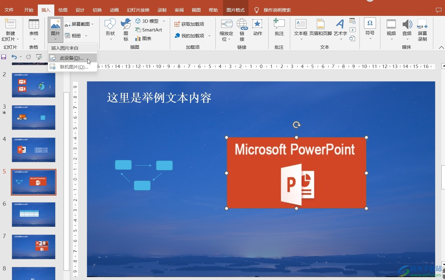Click the Redo/Repeat icon
Screen dimensions: 445x280
pyautogui.click(x=29, y=57)
